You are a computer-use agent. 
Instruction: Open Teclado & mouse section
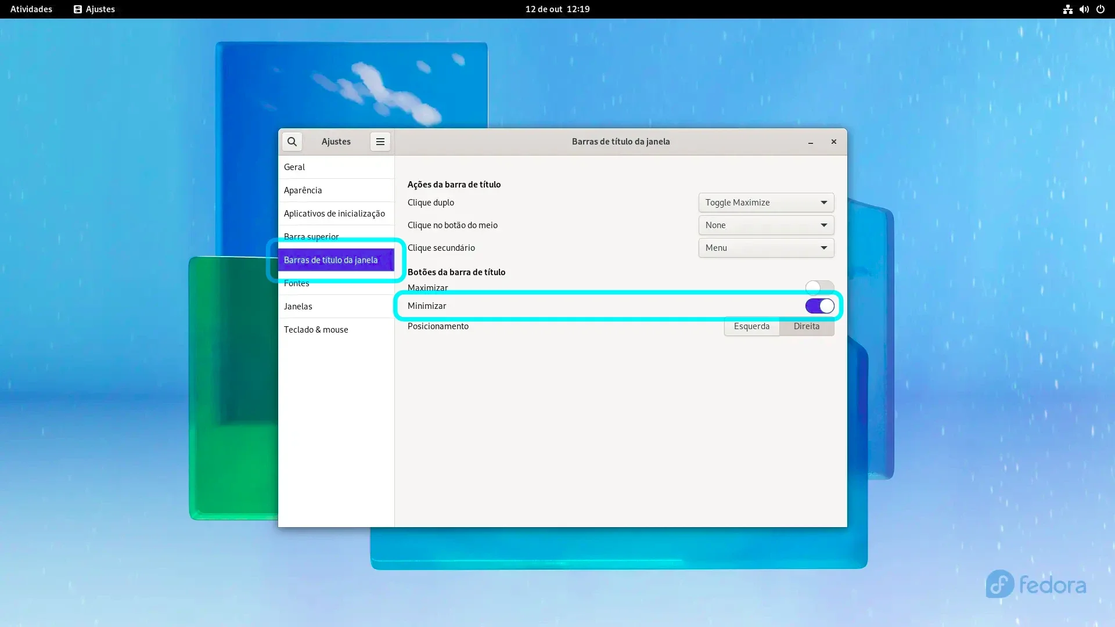336,330
